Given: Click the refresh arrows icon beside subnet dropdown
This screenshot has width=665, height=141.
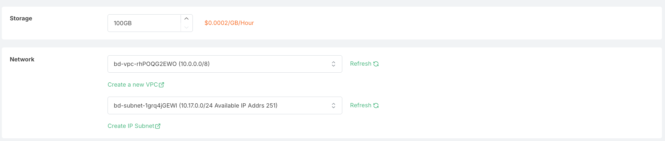Looking at the screenshot, I should [x=376, y=105].
